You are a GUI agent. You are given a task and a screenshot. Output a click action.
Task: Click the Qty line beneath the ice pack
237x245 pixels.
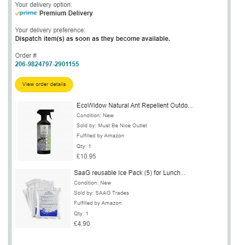tap(81, 214)
